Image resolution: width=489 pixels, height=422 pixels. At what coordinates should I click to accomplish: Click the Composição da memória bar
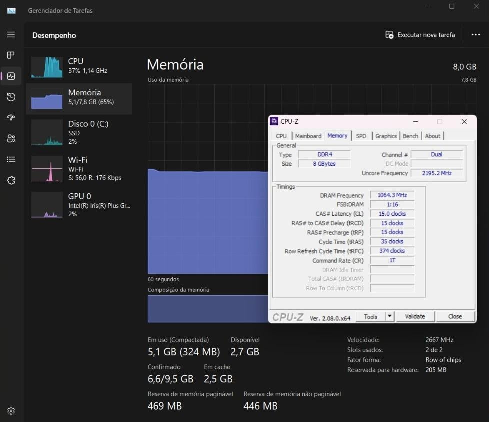coord(208,309)
